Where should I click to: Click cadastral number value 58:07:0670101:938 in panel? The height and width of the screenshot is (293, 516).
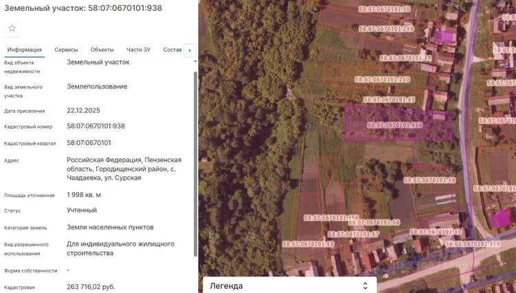pyautogui.click(x=96, y=126)
